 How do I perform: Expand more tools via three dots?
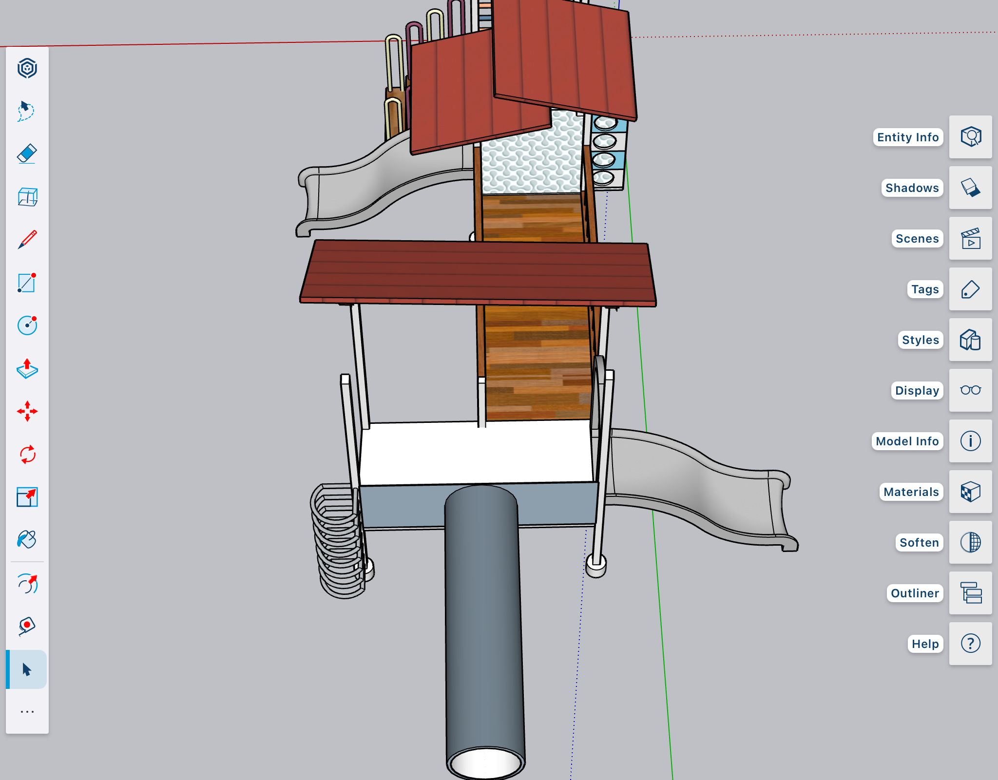tap(27, 712)
